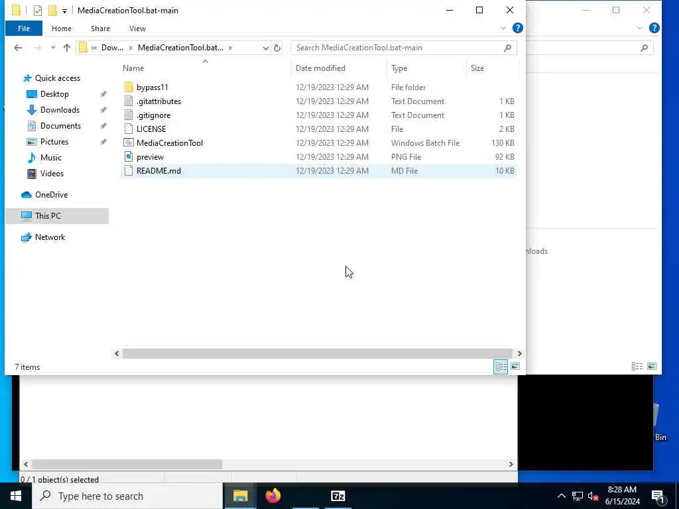The width and height of the screenshot is (679, 509).
Task: Expand ribbon in background Explorer window
Action: (640, 28)
